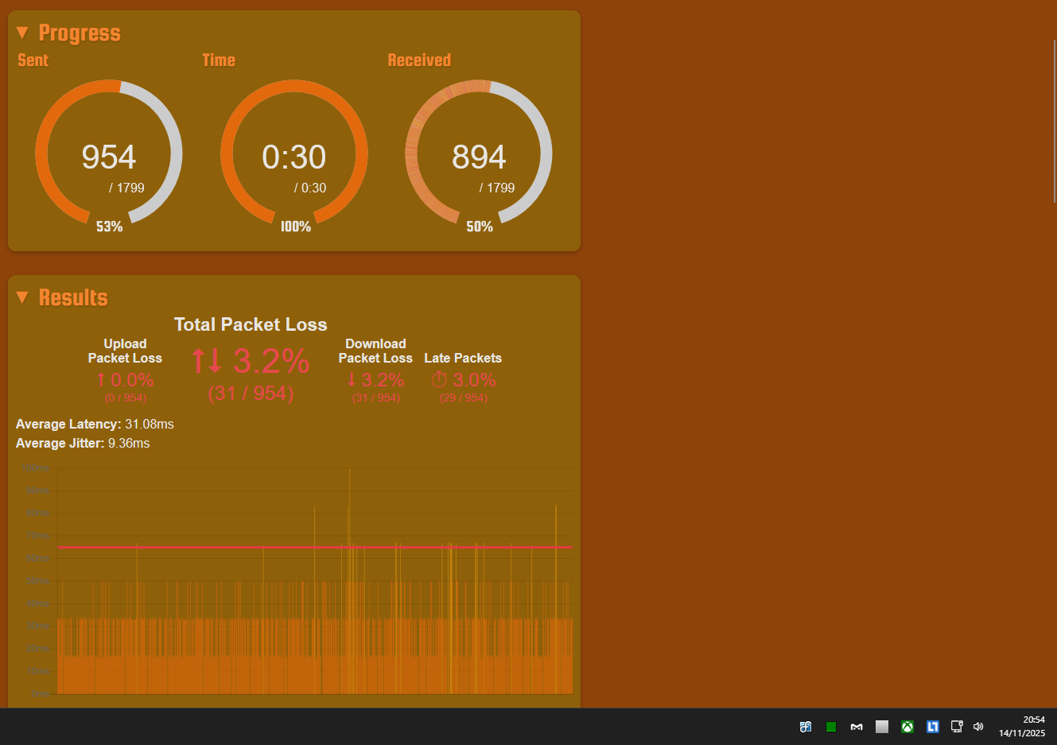Open the Xbox tray icon

coord(907,727)
